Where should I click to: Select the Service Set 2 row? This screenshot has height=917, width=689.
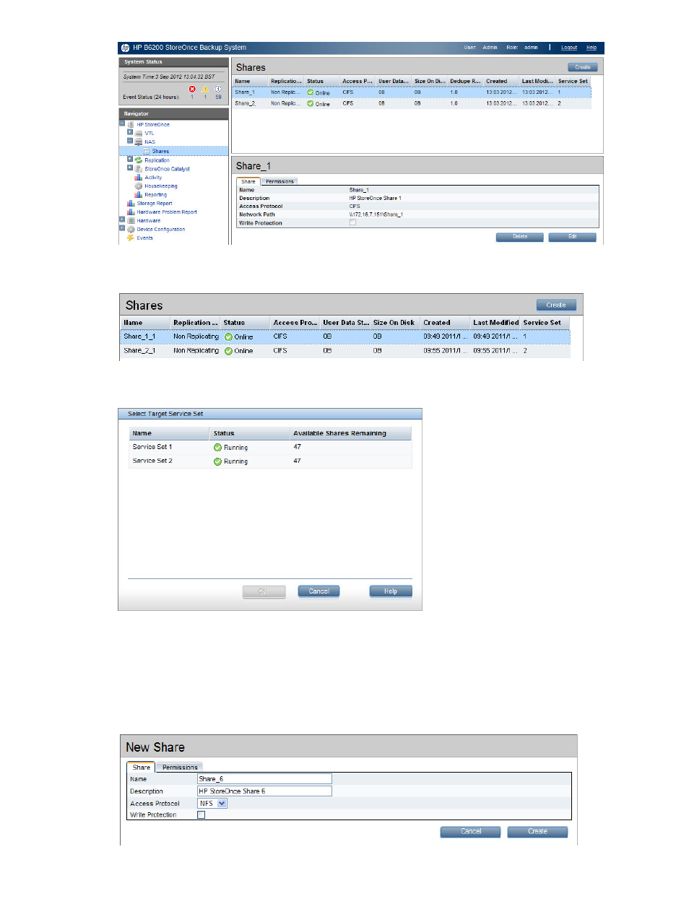[270, 461]
